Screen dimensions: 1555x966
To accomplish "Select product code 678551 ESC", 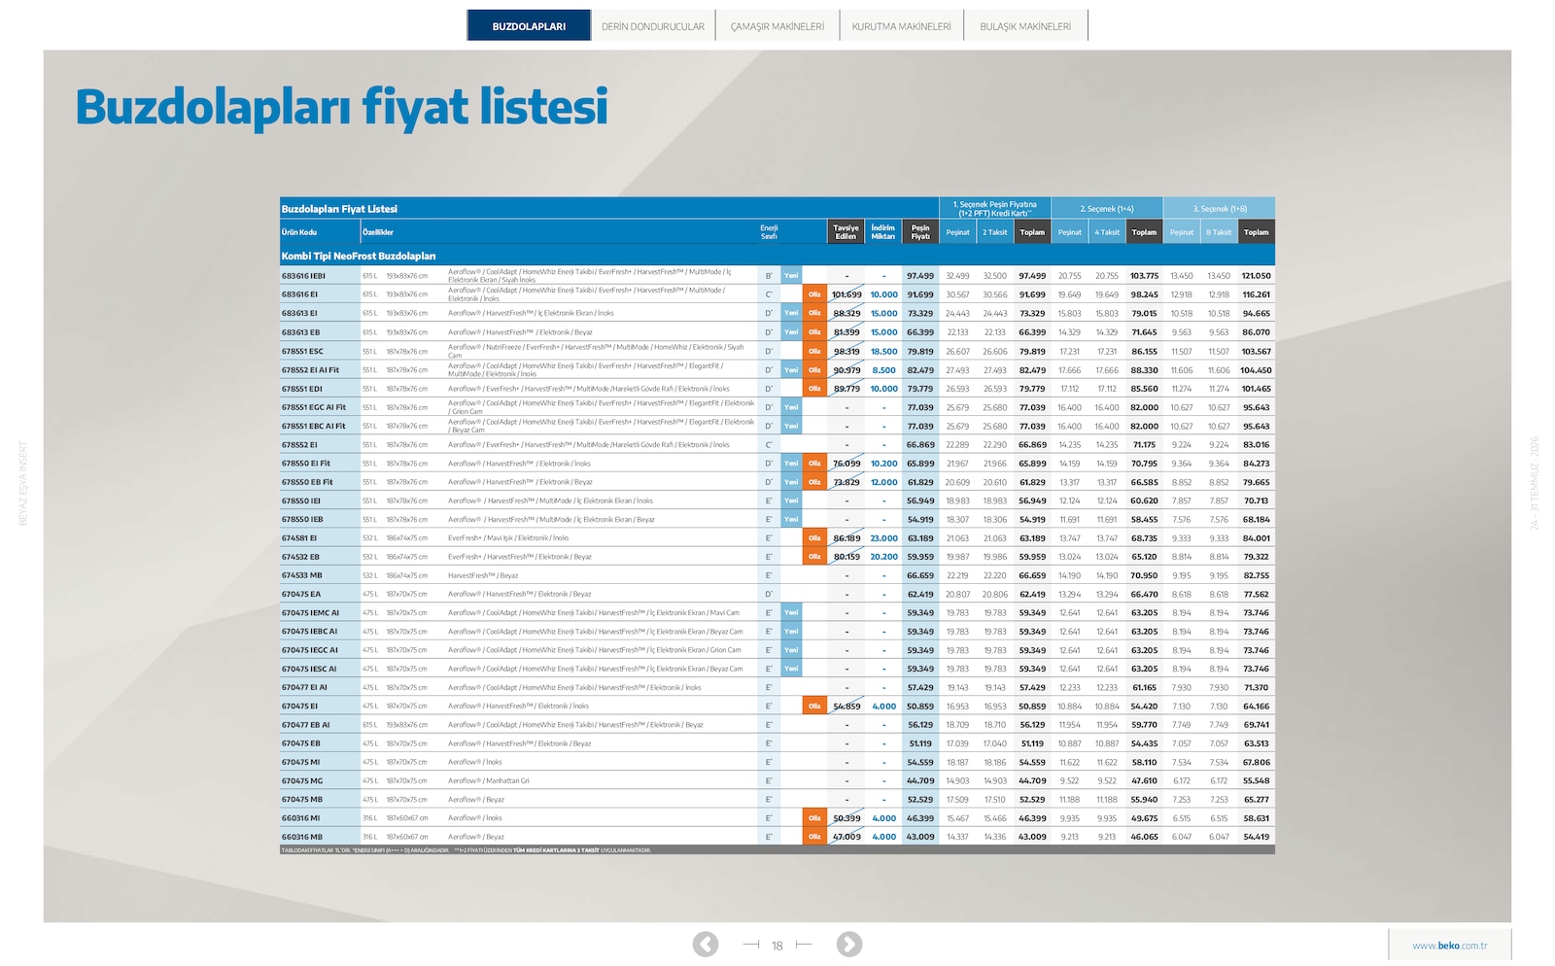I will [x=302, y=351].
